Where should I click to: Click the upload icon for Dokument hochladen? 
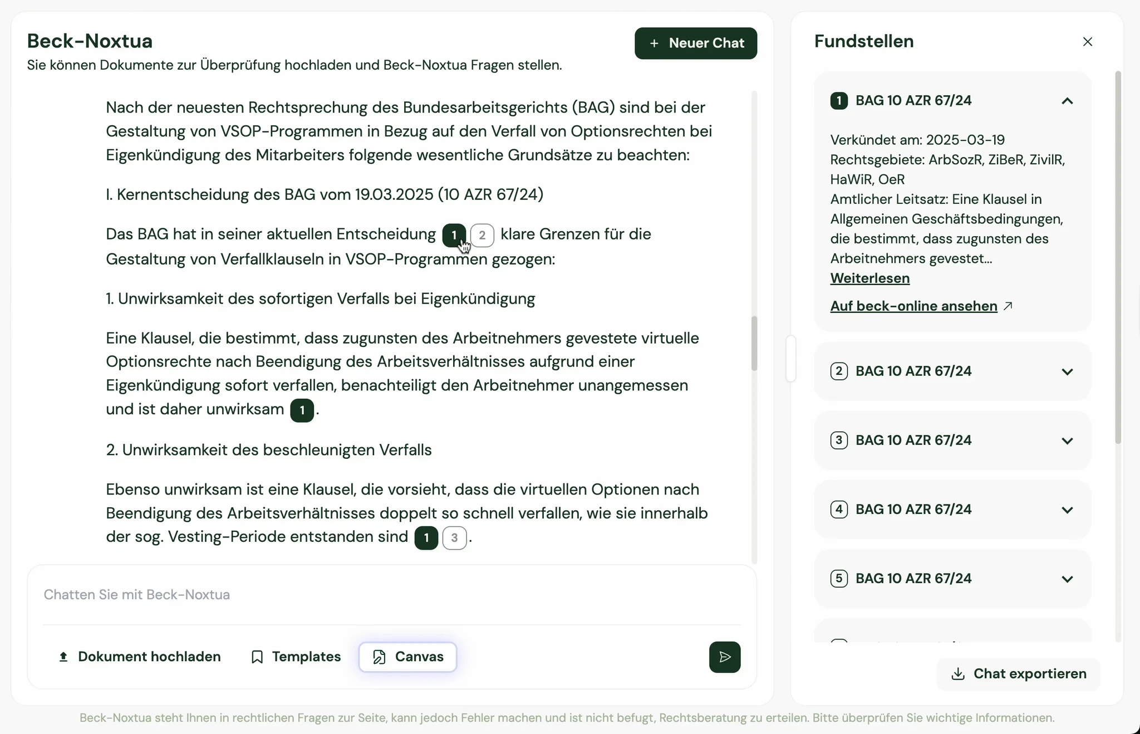coord(63,657)
